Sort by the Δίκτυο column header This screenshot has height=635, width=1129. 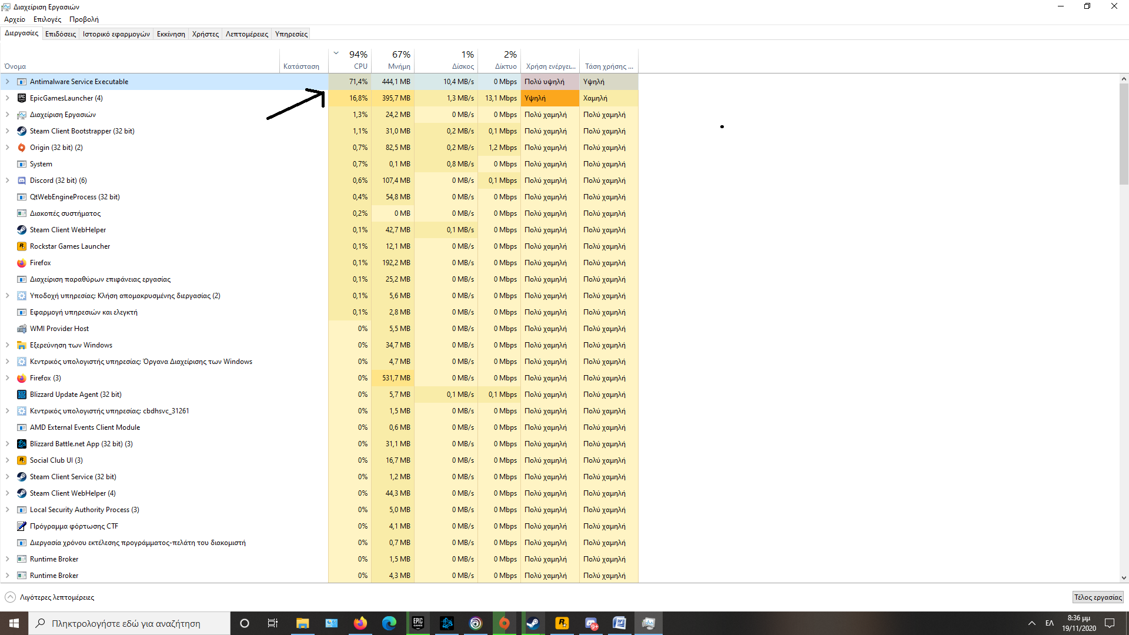pyautogui.click(x=499, y=61)
